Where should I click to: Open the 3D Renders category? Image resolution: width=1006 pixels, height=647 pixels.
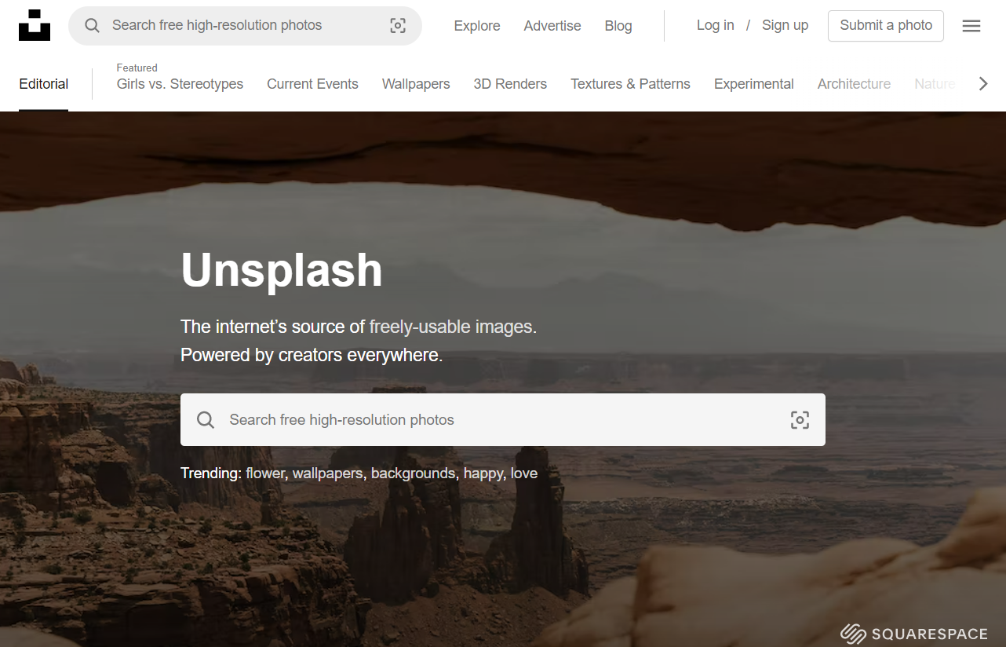point(510,84)
